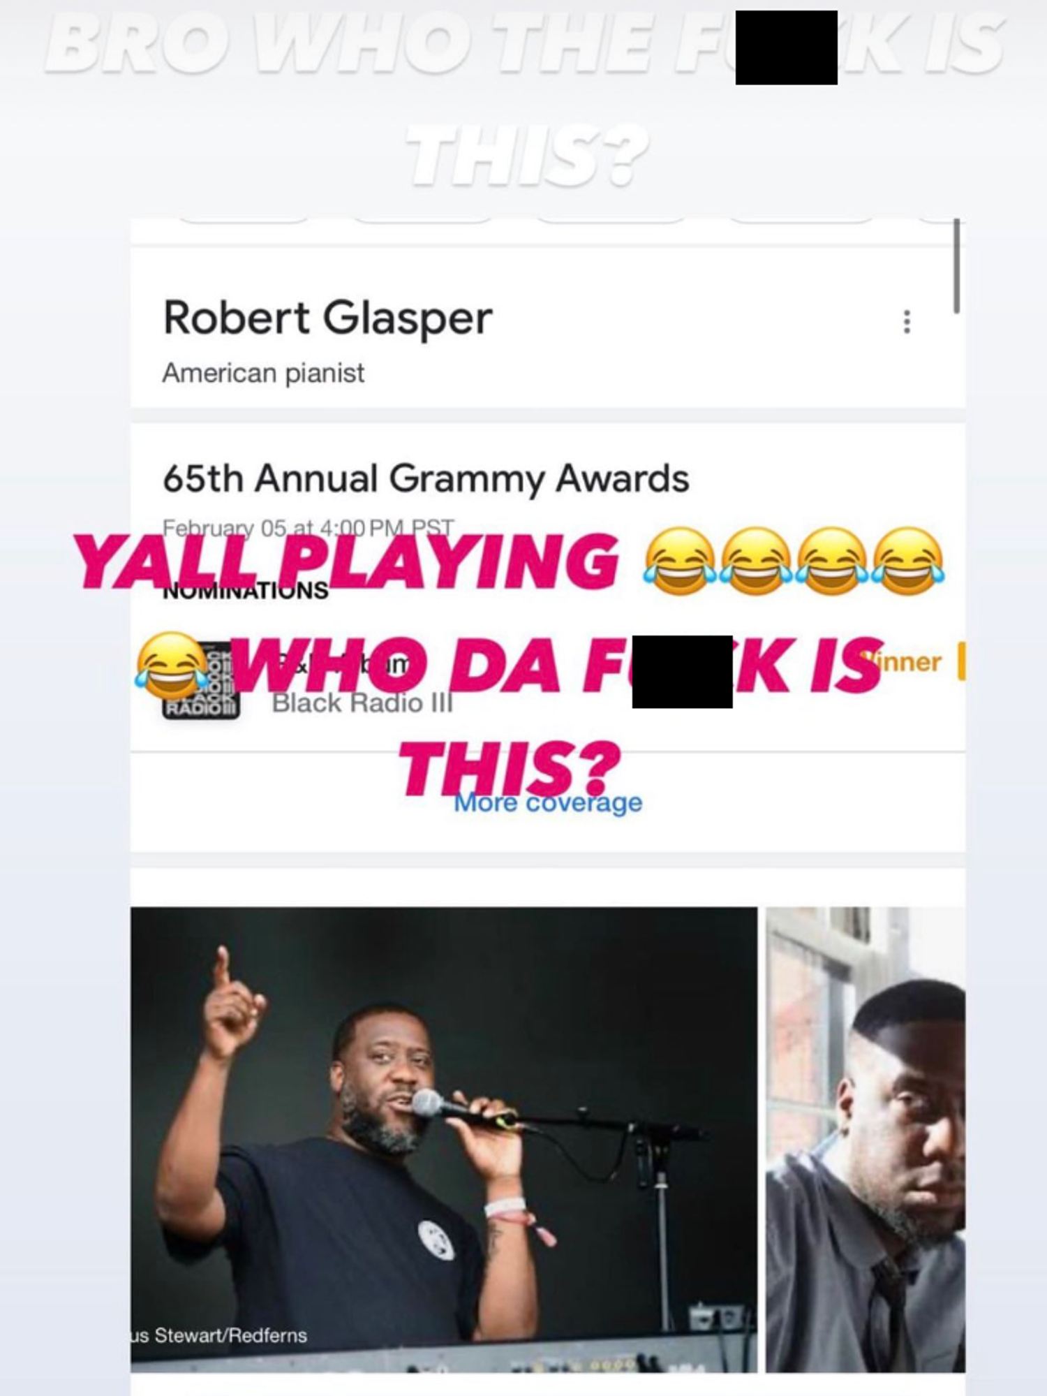The image size is (1047, 1396).
Task: Click the February 05 4:00 PM date line
Action: [x=308, y=528]
